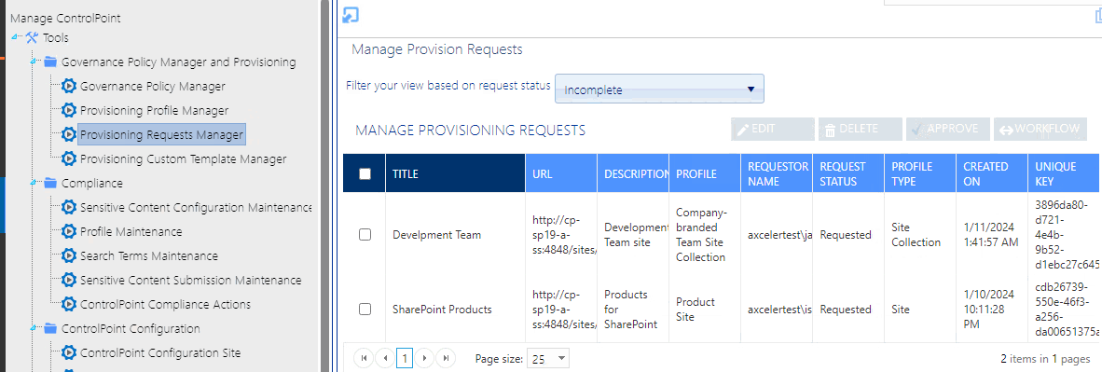Open Provisioning Custom Template Manager
The image size is (1102, 372).
coord(184,158)
